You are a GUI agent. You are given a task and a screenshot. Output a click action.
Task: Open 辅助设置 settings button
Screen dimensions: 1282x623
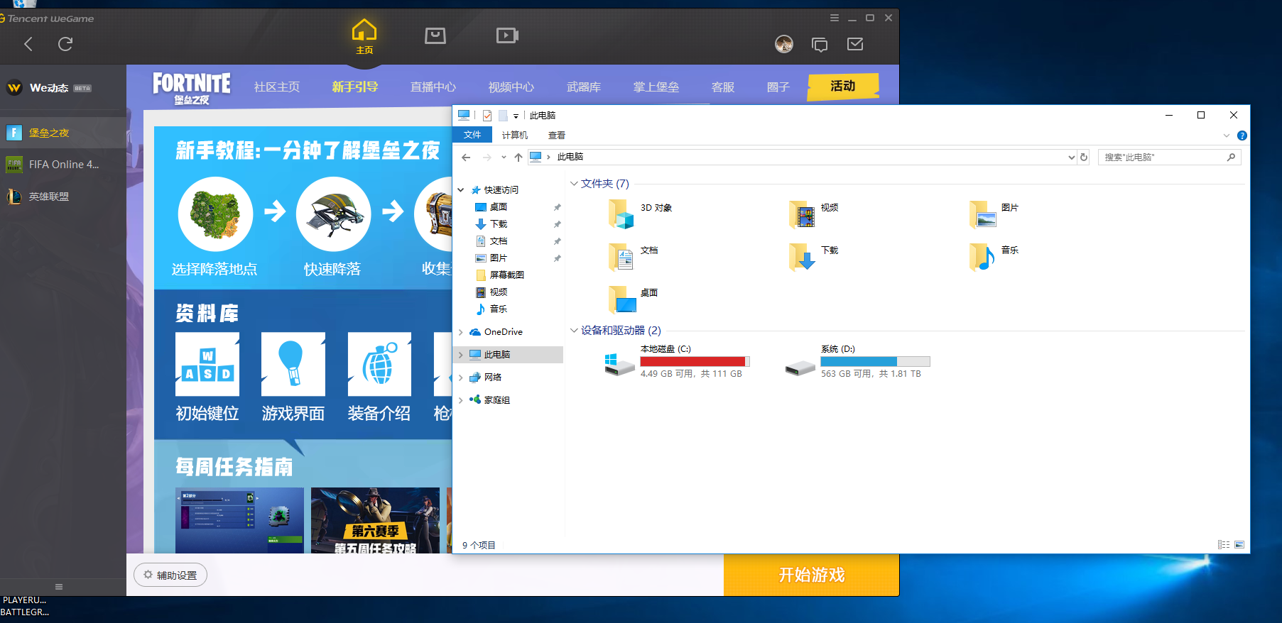tap(170, 575)
